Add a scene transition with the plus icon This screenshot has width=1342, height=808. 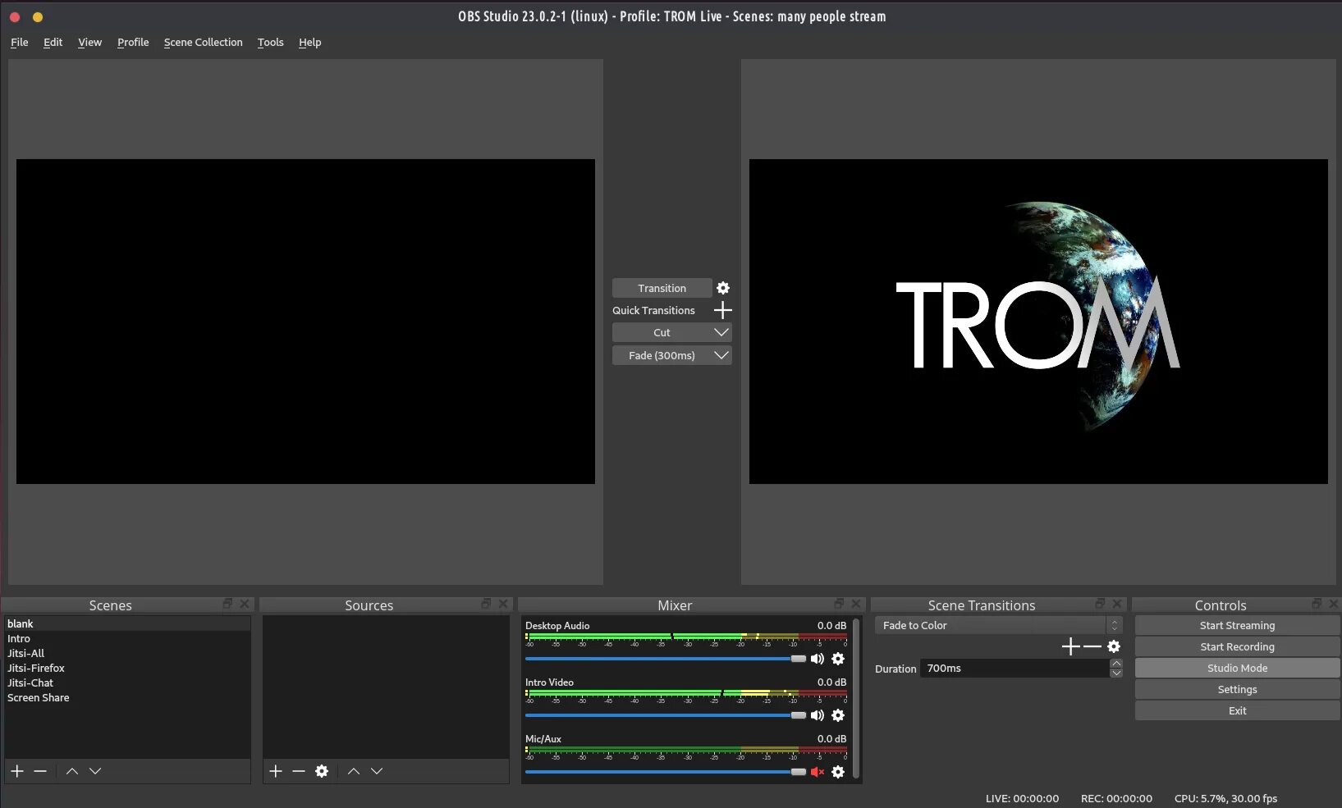(x=1071, y=646)
